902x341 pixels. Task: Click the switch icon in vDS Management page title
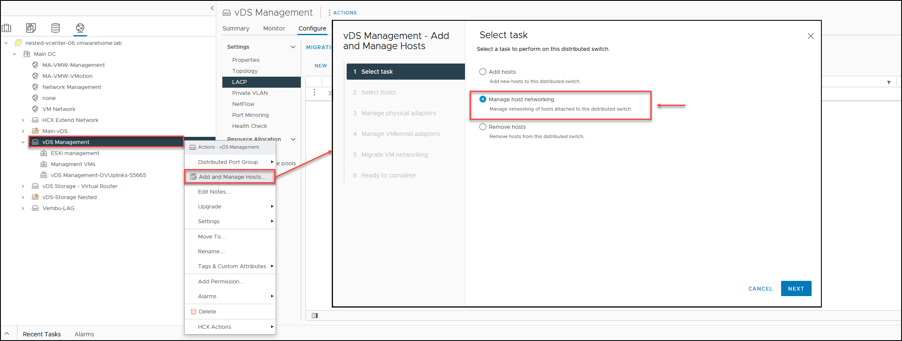point(227,13)
